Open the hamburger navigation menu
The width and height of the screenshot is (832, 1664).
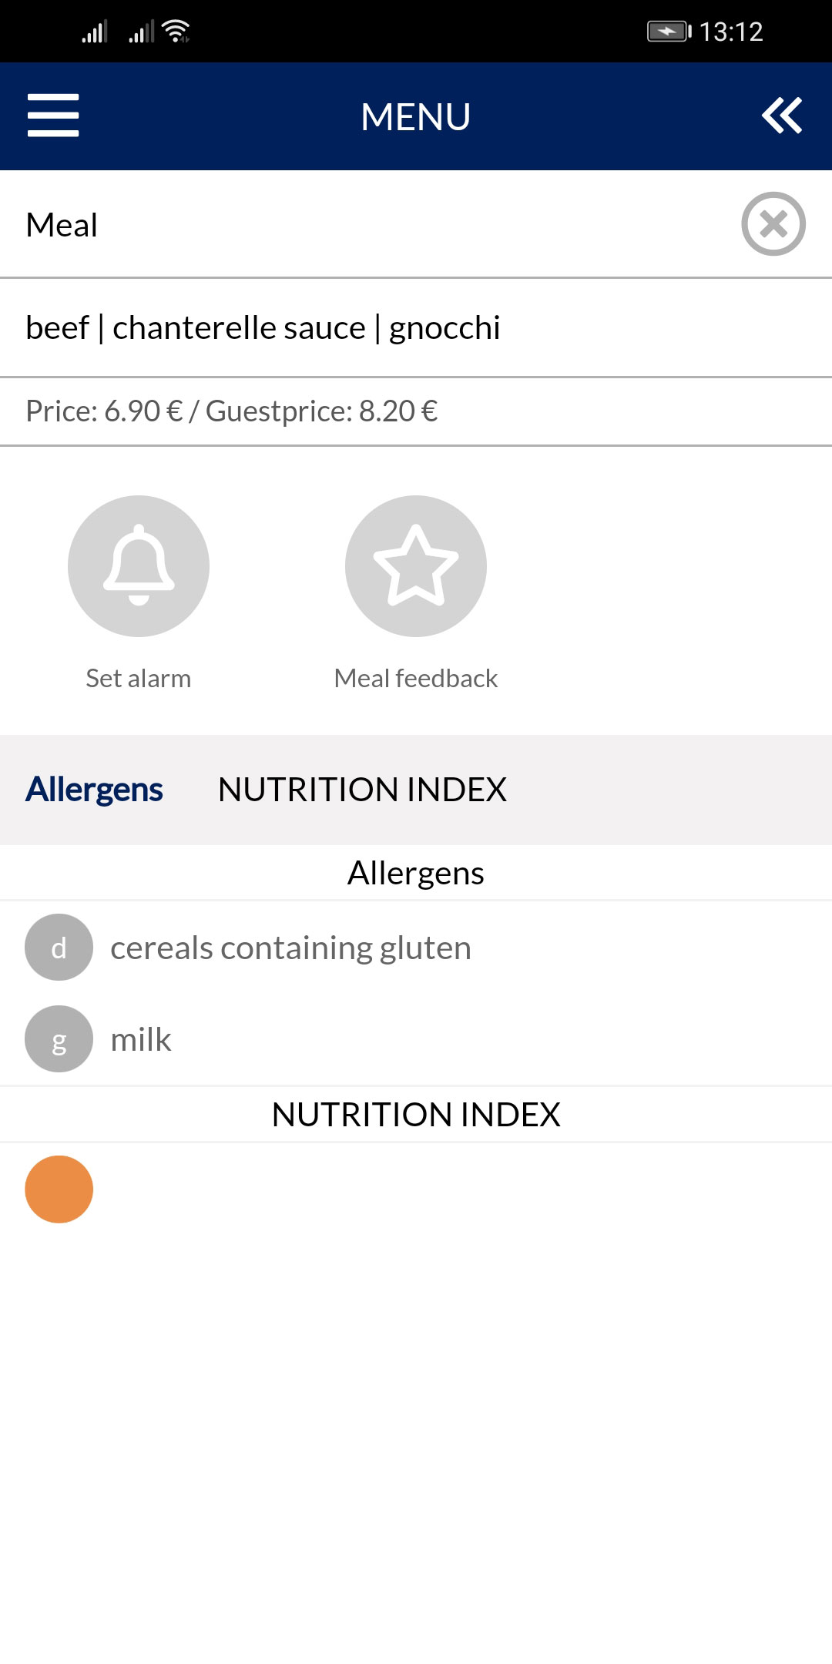(53, 116)
